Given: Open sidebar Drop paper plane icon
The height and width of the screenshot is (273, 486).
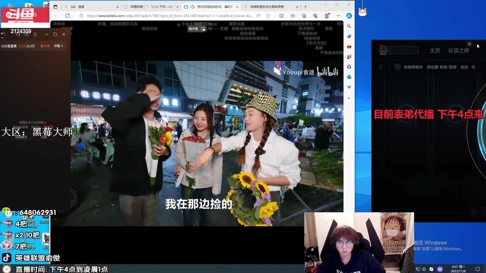Looking at the screenshot, I should click(349, 87).
